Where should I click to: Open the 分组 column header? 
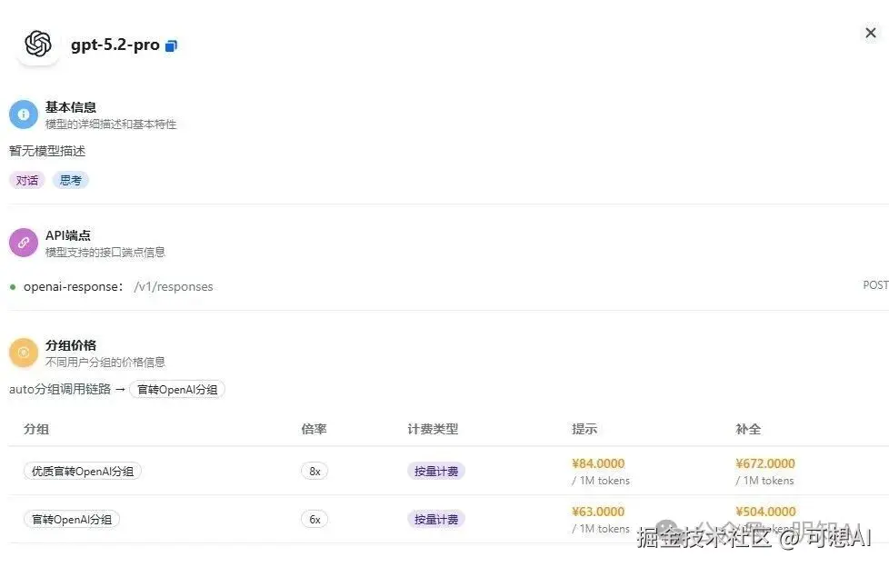36,428
